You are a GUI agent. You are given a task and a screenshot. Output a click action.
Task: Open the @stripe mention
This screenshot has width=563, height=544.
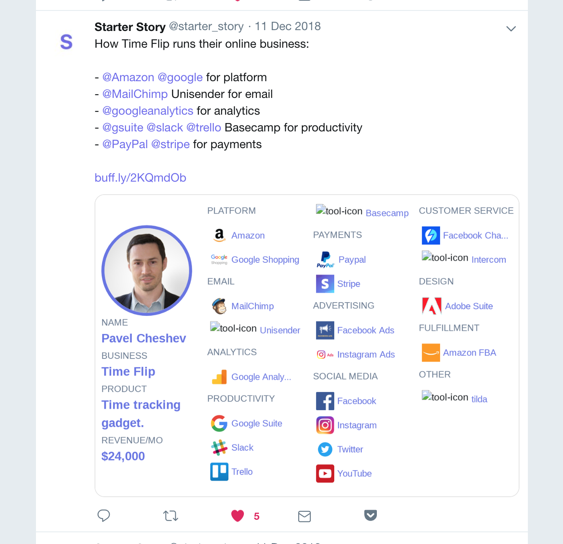coord(171,144)
